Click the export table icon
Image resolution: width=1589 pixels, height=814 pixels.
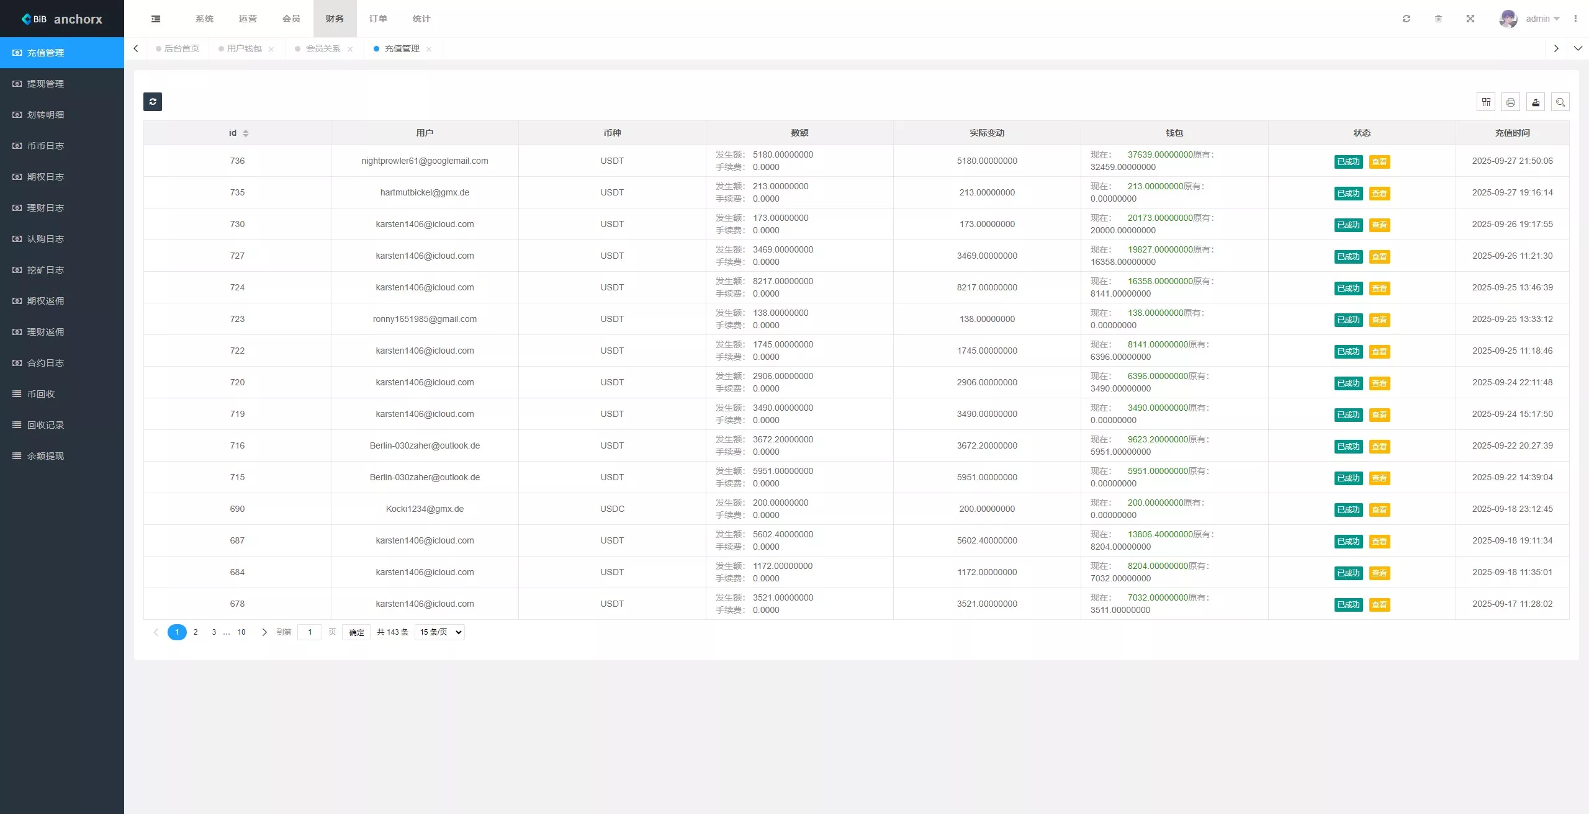[1536, 102]
